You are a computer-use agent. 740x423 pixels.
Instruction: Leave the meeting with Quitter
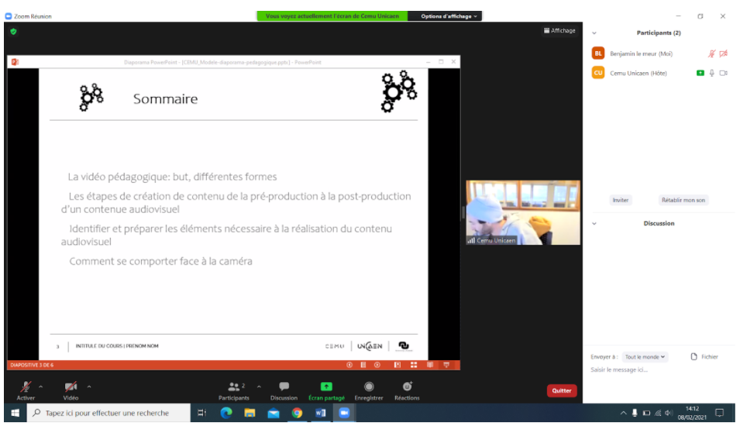click(x=562, y=391)
